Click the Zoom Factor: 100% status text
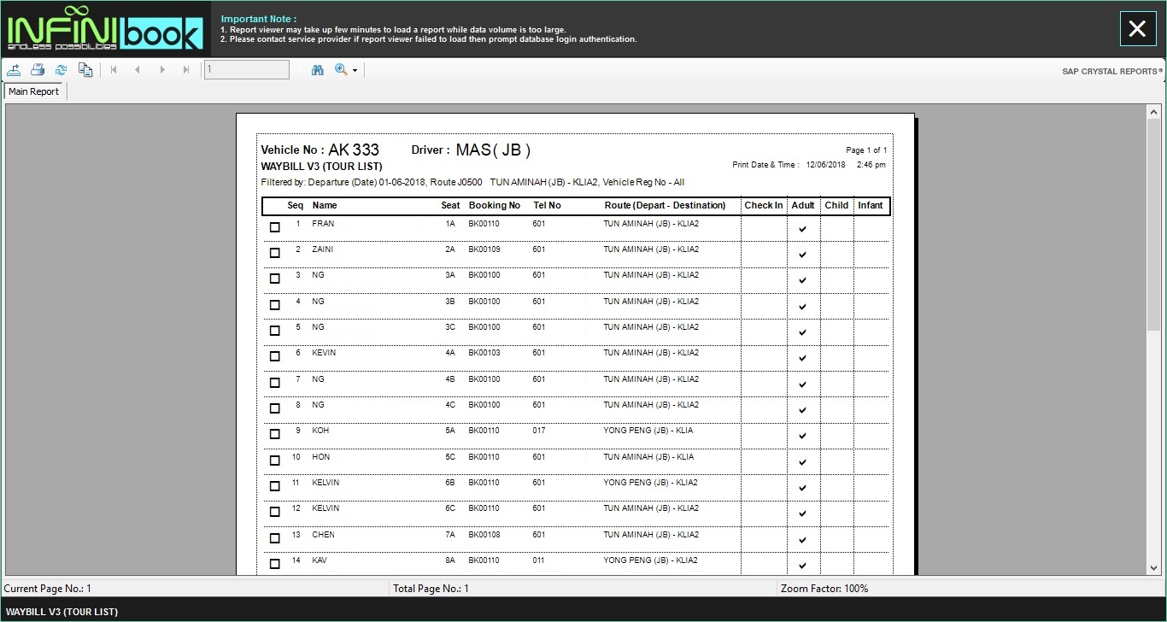The height and width of the screenshot is (622, 1167). [x=824, y=589]
